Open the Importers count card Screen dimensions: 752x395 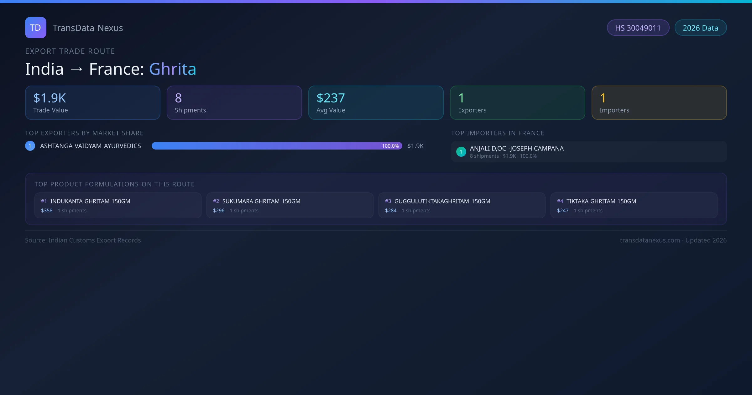659,103
